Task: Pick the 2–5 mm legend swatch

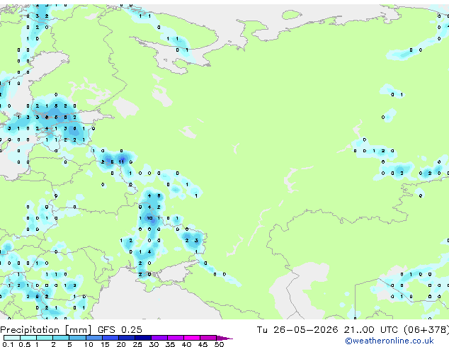Action: [61, 338]
